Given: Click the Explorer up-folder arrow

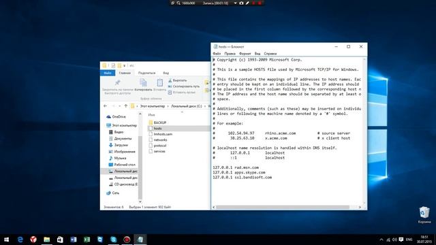Looking at the screenshot, I should 125,106.
